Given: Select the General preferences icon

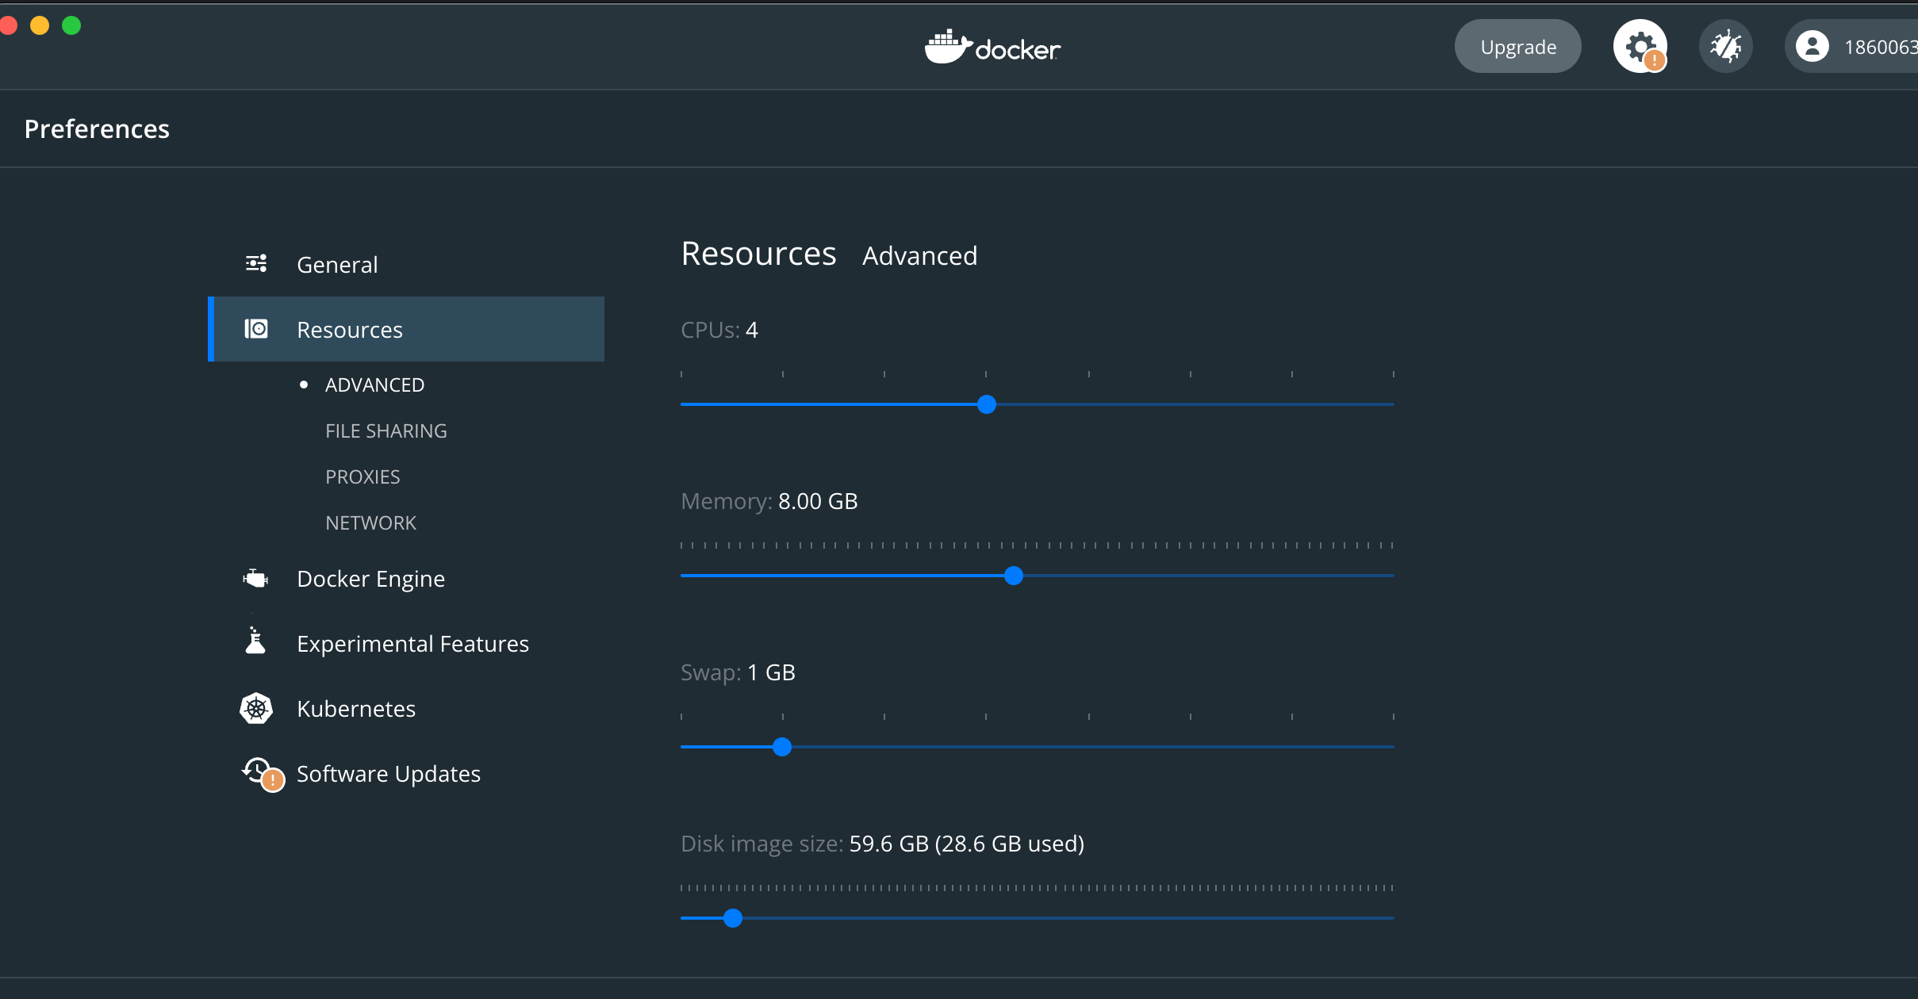Looking at the screenshot, I should coord(255,262).
